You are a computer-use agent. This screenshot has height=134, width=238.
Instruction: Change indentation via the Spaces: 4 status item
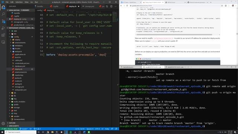tap(90, 129)
